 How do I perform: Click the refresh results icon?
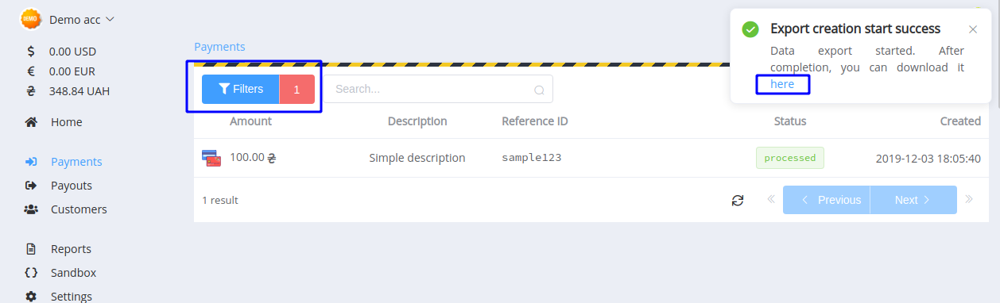[x=738, y=200]
